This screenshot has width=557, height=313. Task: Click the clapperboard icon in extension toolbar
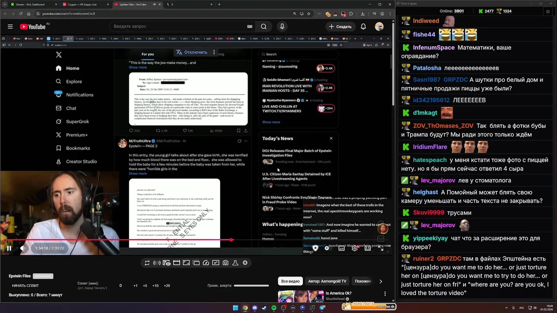tap(177, 263)
